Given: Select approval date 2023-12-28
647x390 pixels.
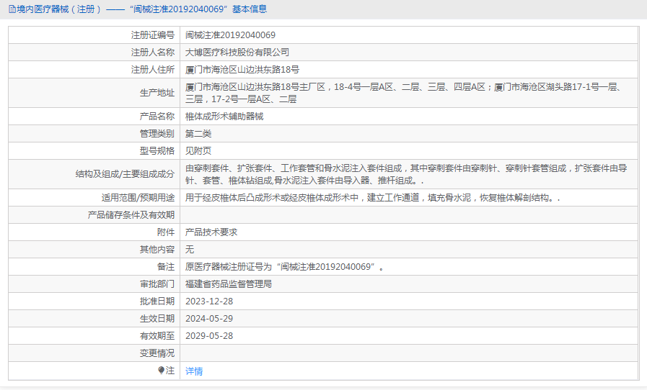Looking at the screenshot, I should coord(209,302).
